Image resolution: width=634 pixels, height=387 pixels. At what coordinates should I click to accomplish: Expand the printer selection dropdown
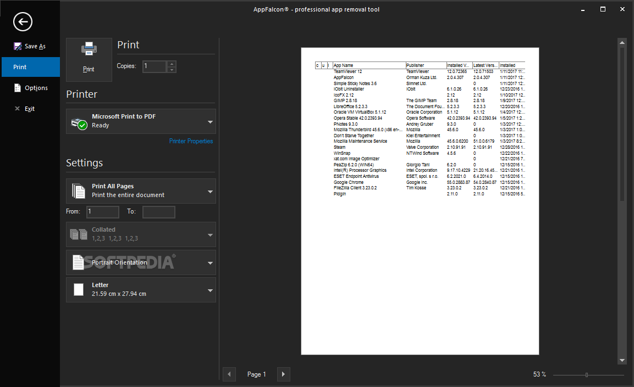210,122
